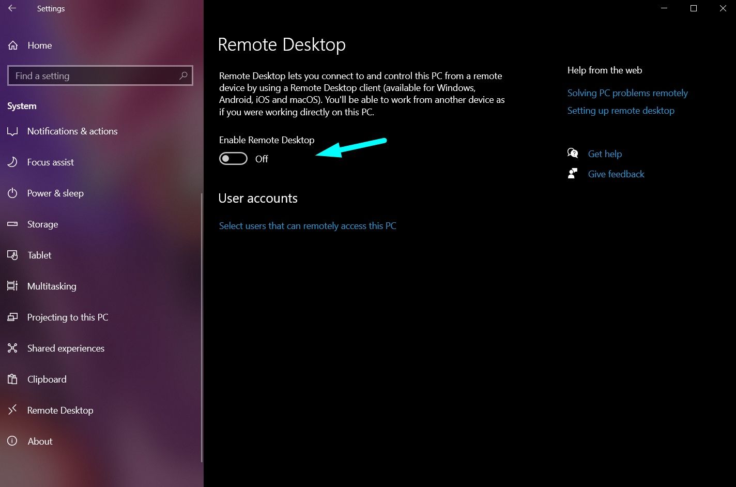Open Select users that can remotely access link
The height and width of the screenshot is (487, 736).
(x=308, y=226)
